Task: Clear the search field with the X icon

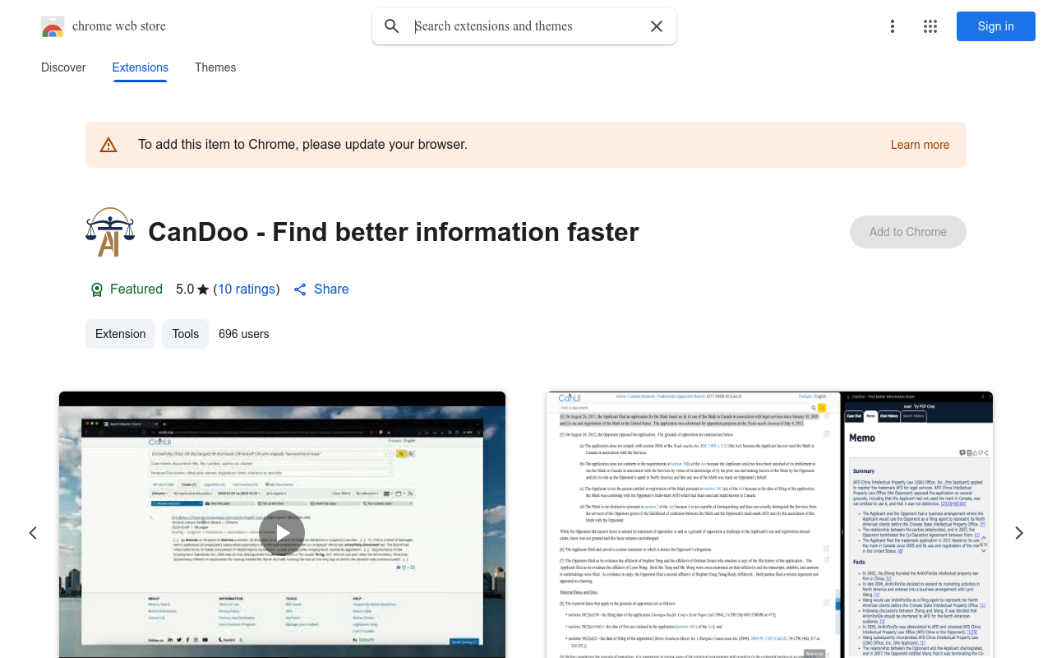Action: (x=657, y=26)
